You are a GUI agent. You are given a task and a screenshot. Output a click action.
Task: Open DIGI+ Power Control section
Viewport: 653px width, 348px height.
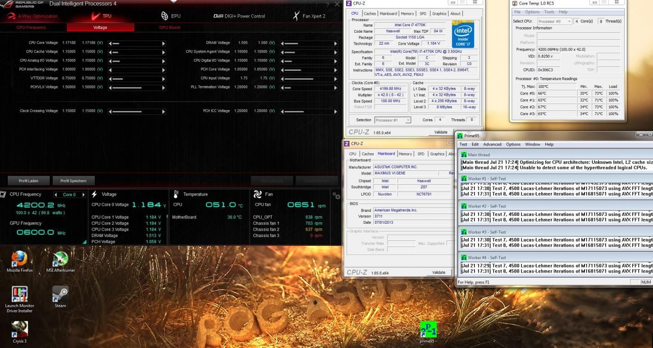[x=239, y=16]
